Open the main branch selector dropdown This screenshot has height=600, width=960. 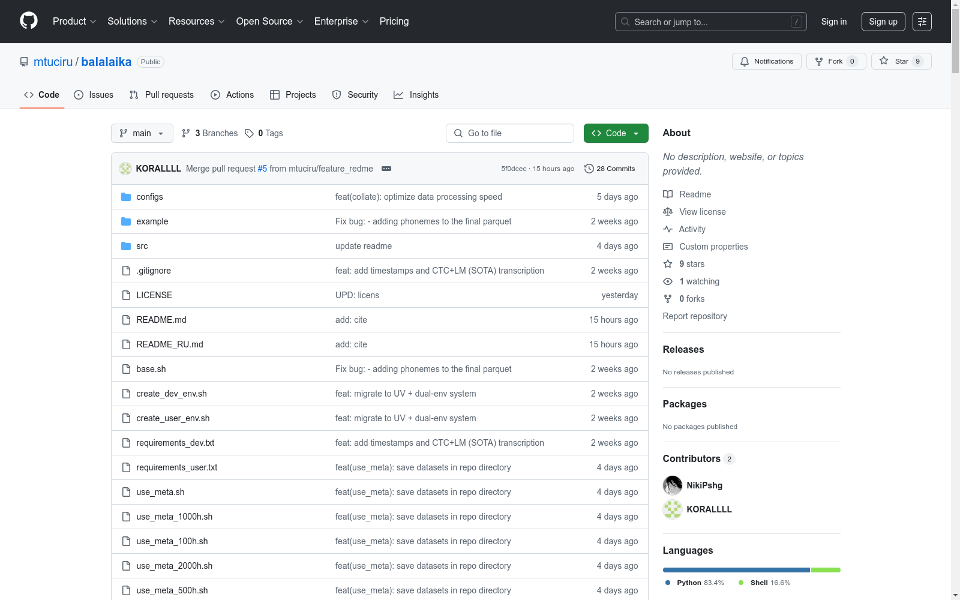coord(142,133)
